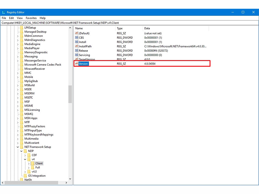Open the File menu
Viewport: 259px width, 194px height.
(4, 18)
